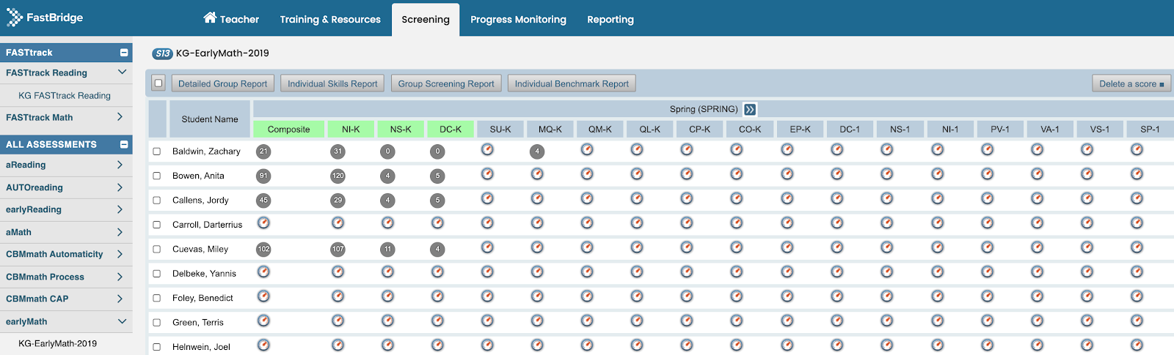The image size is (1174, 355).
Task: Open the Teacher tab
Action: 231,19
